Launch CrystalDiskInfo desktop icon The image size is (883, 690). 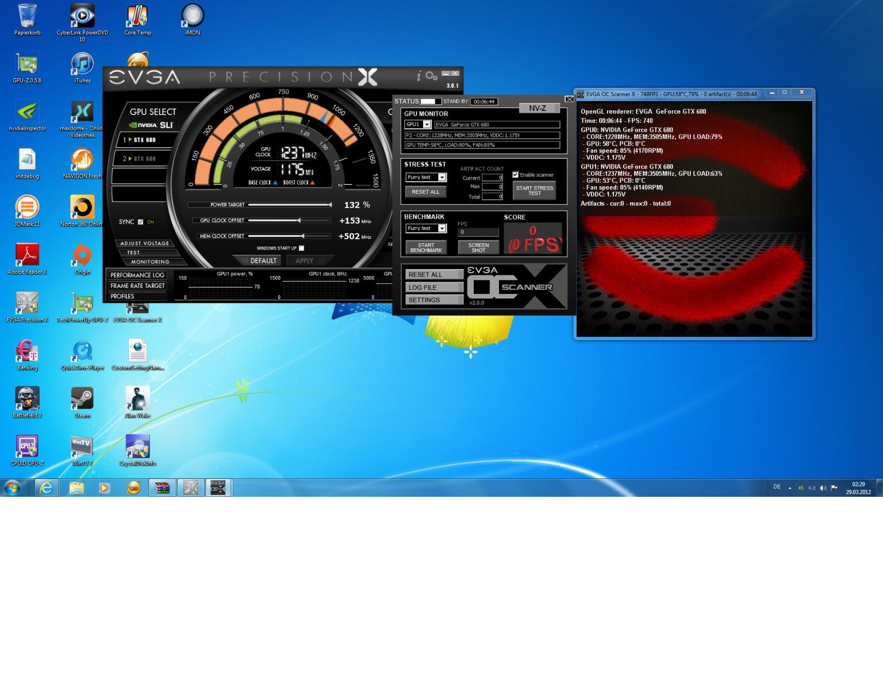point(137,451)
